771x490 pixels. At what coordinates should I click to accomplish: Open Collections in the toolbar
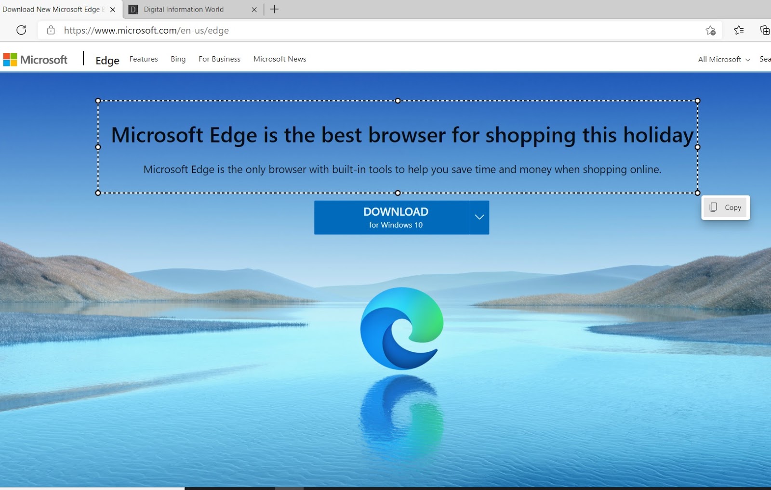point(765,30)
